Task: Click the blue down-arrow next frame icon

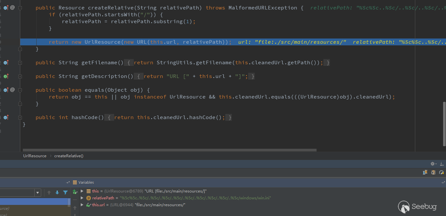Action: [57, 193]
